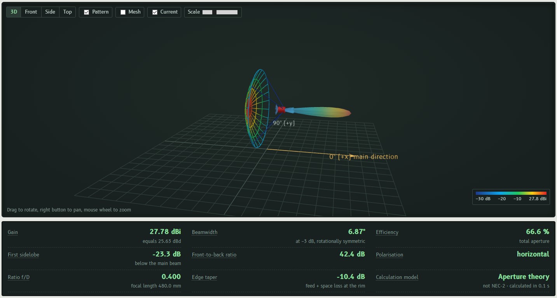Click the Front-to-back ratio label
Image resolution: width=557 pixels, height=298 pixels.
pos(214,255)
